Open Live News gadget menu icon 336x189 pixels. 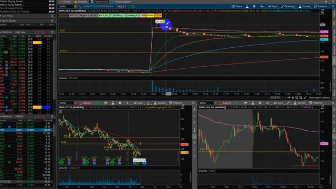click(52, 16)
